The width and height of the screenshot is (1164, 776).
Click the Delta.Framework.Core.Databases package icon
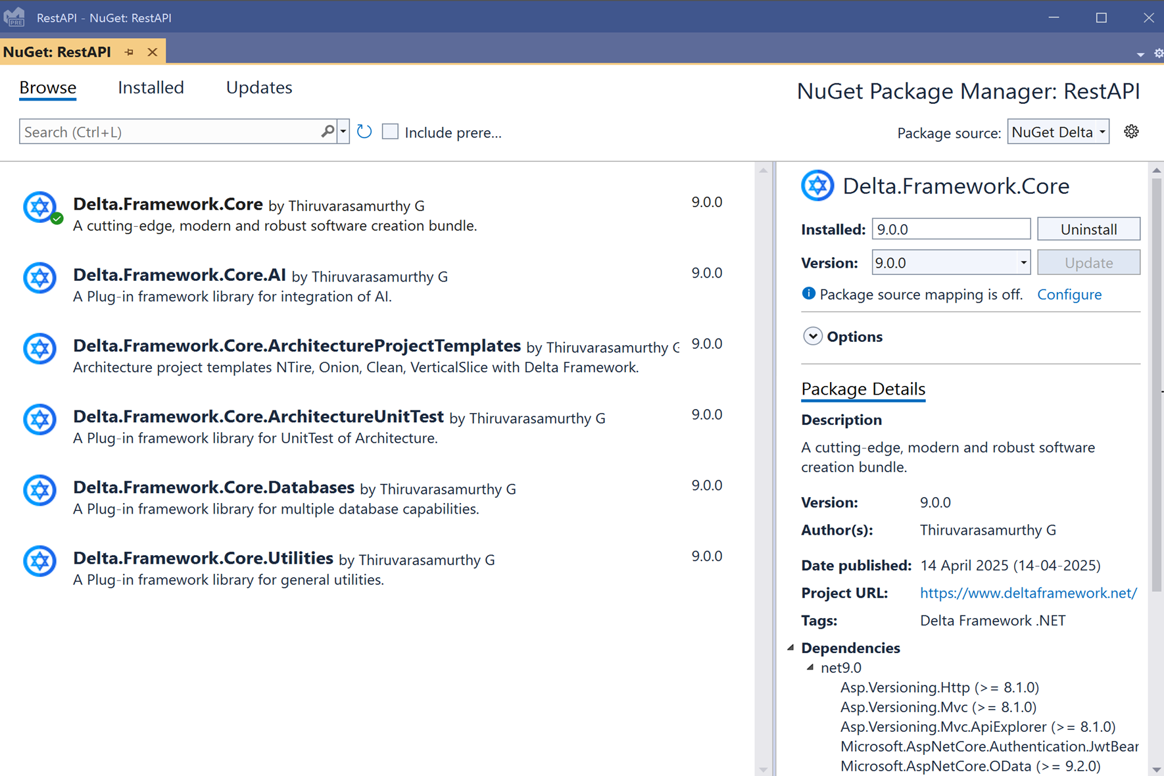[40, 491]
